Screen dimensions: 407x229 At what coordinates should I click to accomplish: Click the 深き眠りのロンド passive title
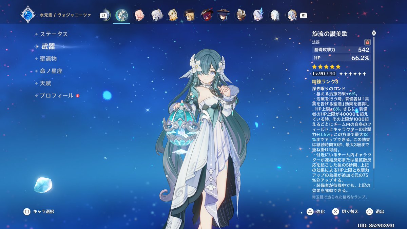point(329,89)
